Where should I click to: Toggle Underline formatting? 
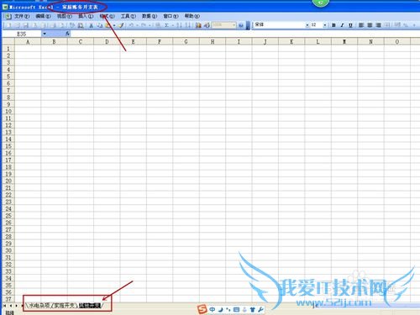point(350,25)
